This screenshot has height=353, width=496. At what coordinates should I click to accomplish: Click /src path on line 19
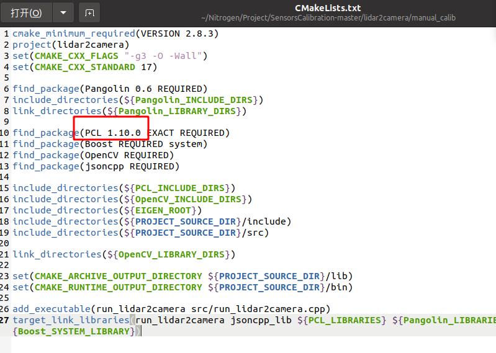(x=253, y=233)
